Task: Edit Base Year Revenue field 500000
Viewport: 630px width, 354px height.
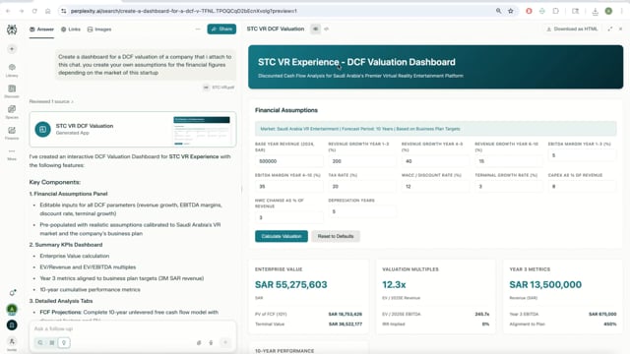Action: pyautogui.click(x=288, y=161)
